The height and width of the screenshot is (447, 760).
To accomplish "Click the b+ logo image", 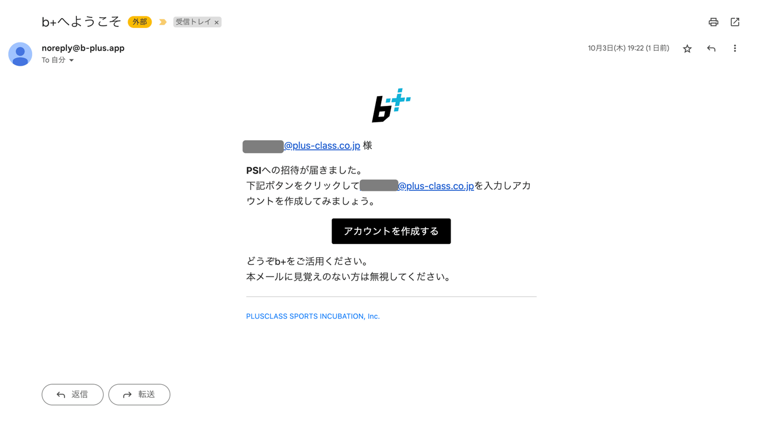I will (x=391, y=105).
